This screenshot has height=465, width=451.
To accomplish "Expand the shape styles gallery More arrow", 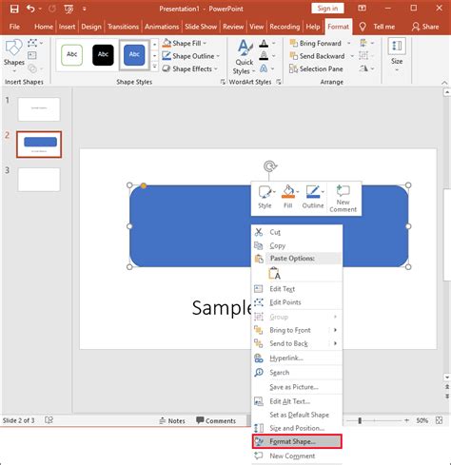I will pyautogui.click(x=154, y=67).
